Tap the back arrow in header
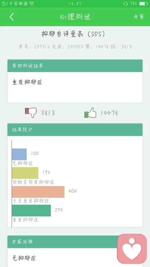This screenshot has width=150, height=267. pyautogui.click(x=12, y=17)
